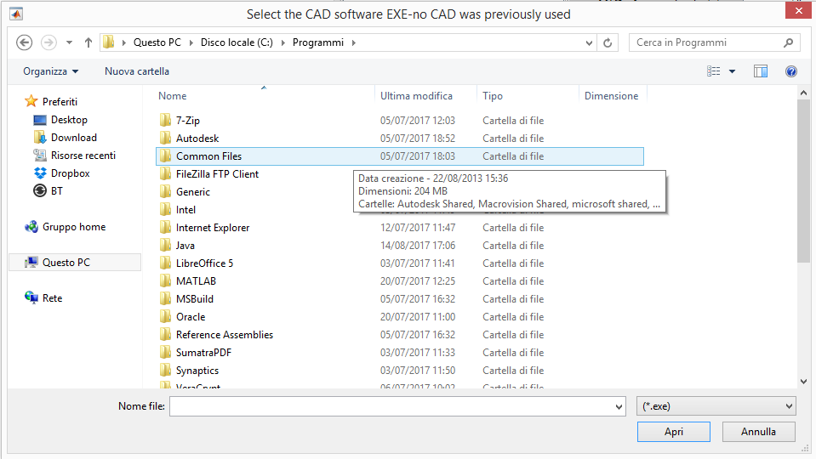816x459 pixels.
Task: Toggle the preview pane icon
Action: click(x=761, y=71)
